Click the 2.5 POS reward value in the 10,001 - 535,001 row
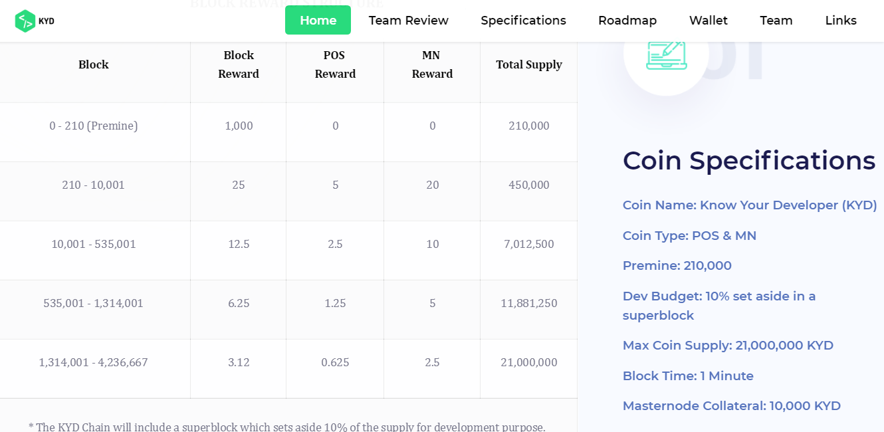884x432 pixels. pyautogui.click(x=335, y=244)
